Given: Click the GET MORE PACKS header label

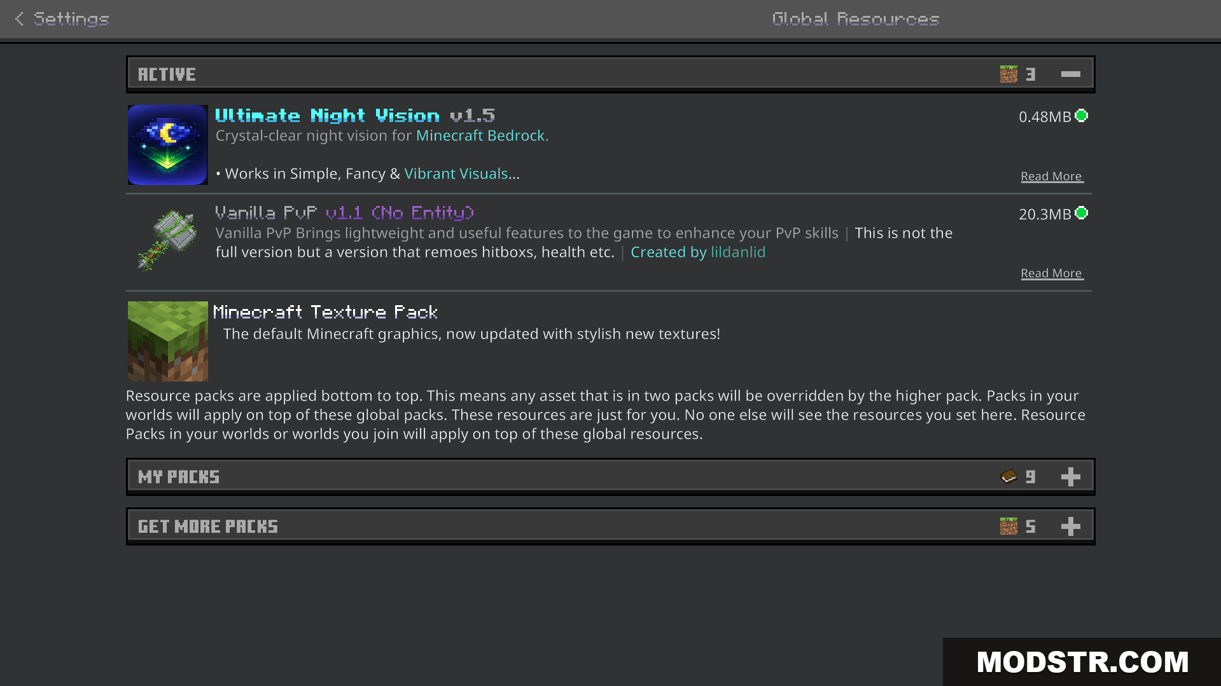Looking at the screenshot, I should coord(208,526).
